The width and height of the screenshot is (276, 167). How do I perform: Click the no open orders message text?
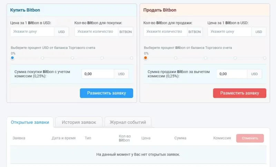(138, 155)
